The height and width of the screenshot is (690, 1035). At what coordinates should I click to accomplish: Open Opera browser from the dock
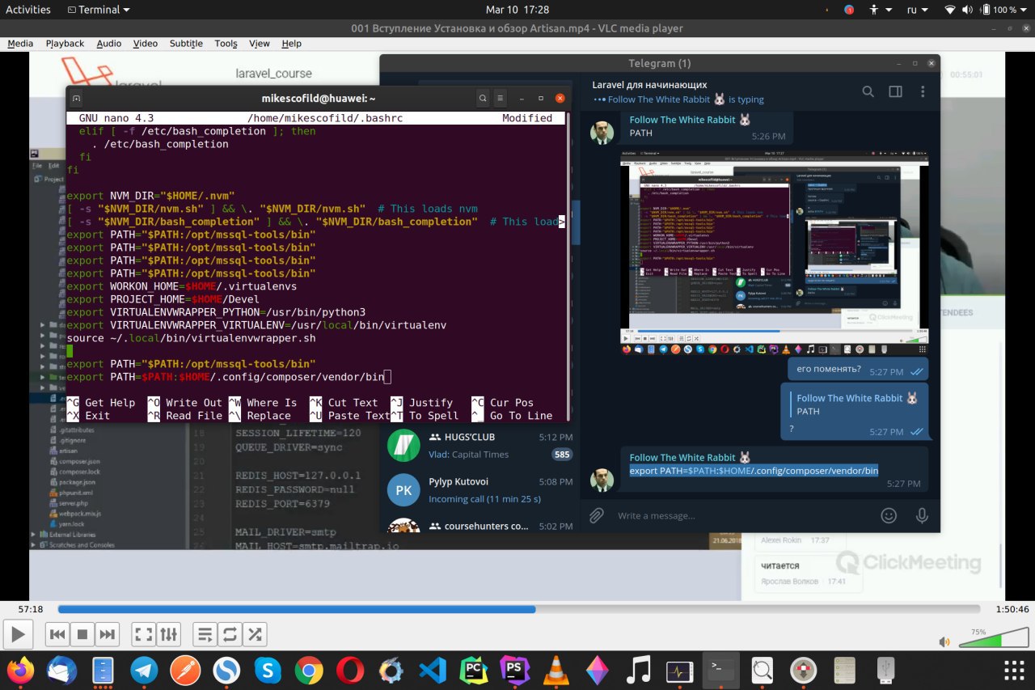tap(350, 670)
